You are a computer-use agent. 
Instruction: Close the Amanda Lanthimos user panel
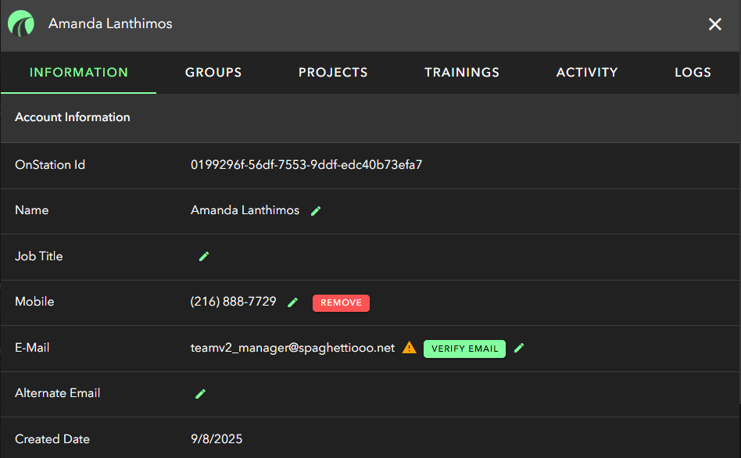(714, 24)
